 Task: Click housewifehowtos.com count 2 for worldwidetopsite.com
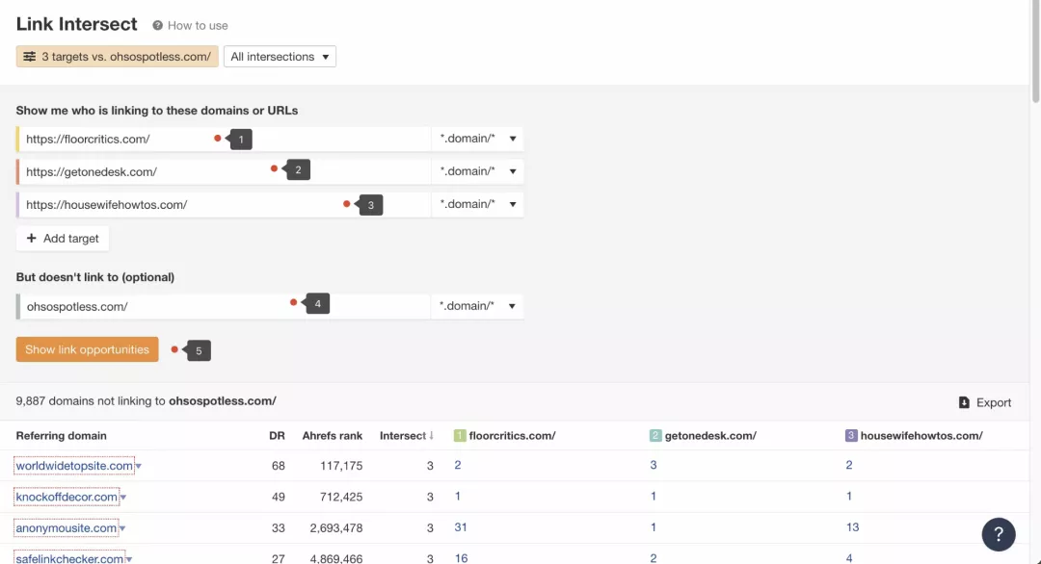(x=849, y=465)
